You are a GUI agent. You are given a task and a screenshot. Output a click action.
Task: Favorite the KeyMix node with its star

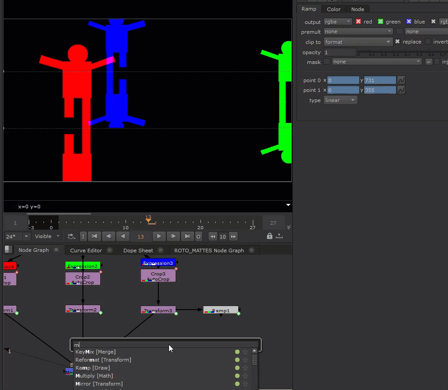(x=245, y=352)
